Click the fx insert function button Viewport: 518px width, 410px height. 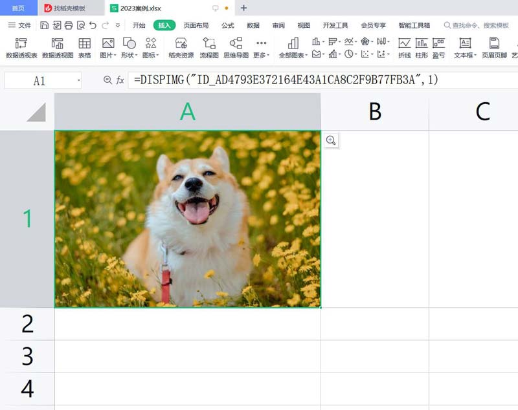tap(120, 80)
